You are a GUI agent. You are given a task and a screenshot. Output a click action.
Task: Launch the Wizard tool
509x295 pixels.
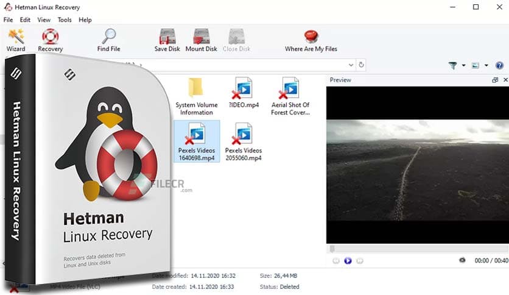tap(16, 40)
